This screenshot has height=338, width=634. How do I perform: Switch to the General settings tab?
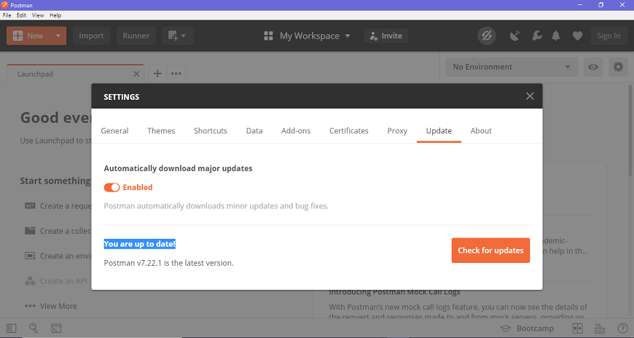114,130
